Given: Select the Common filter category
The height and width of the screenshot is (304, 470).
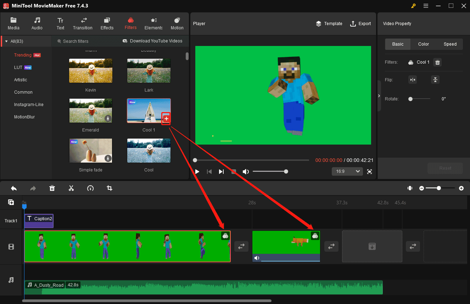Looking at the screenshot, I should (x=23, y=92).
